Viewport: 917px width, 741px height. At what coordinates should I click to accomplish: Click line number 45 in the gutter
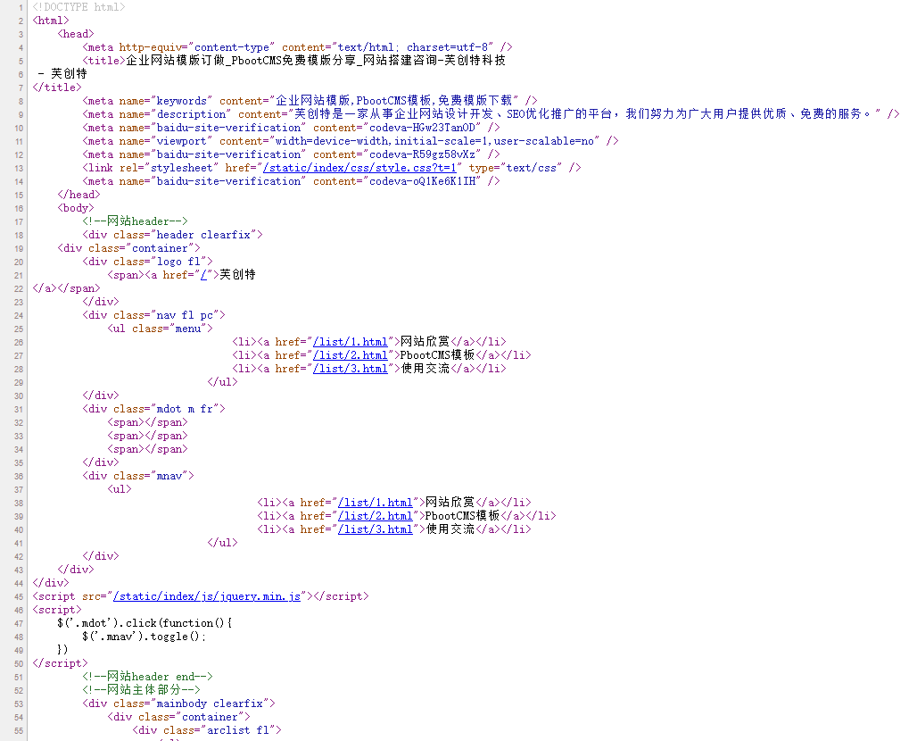[x=19, y=597]
